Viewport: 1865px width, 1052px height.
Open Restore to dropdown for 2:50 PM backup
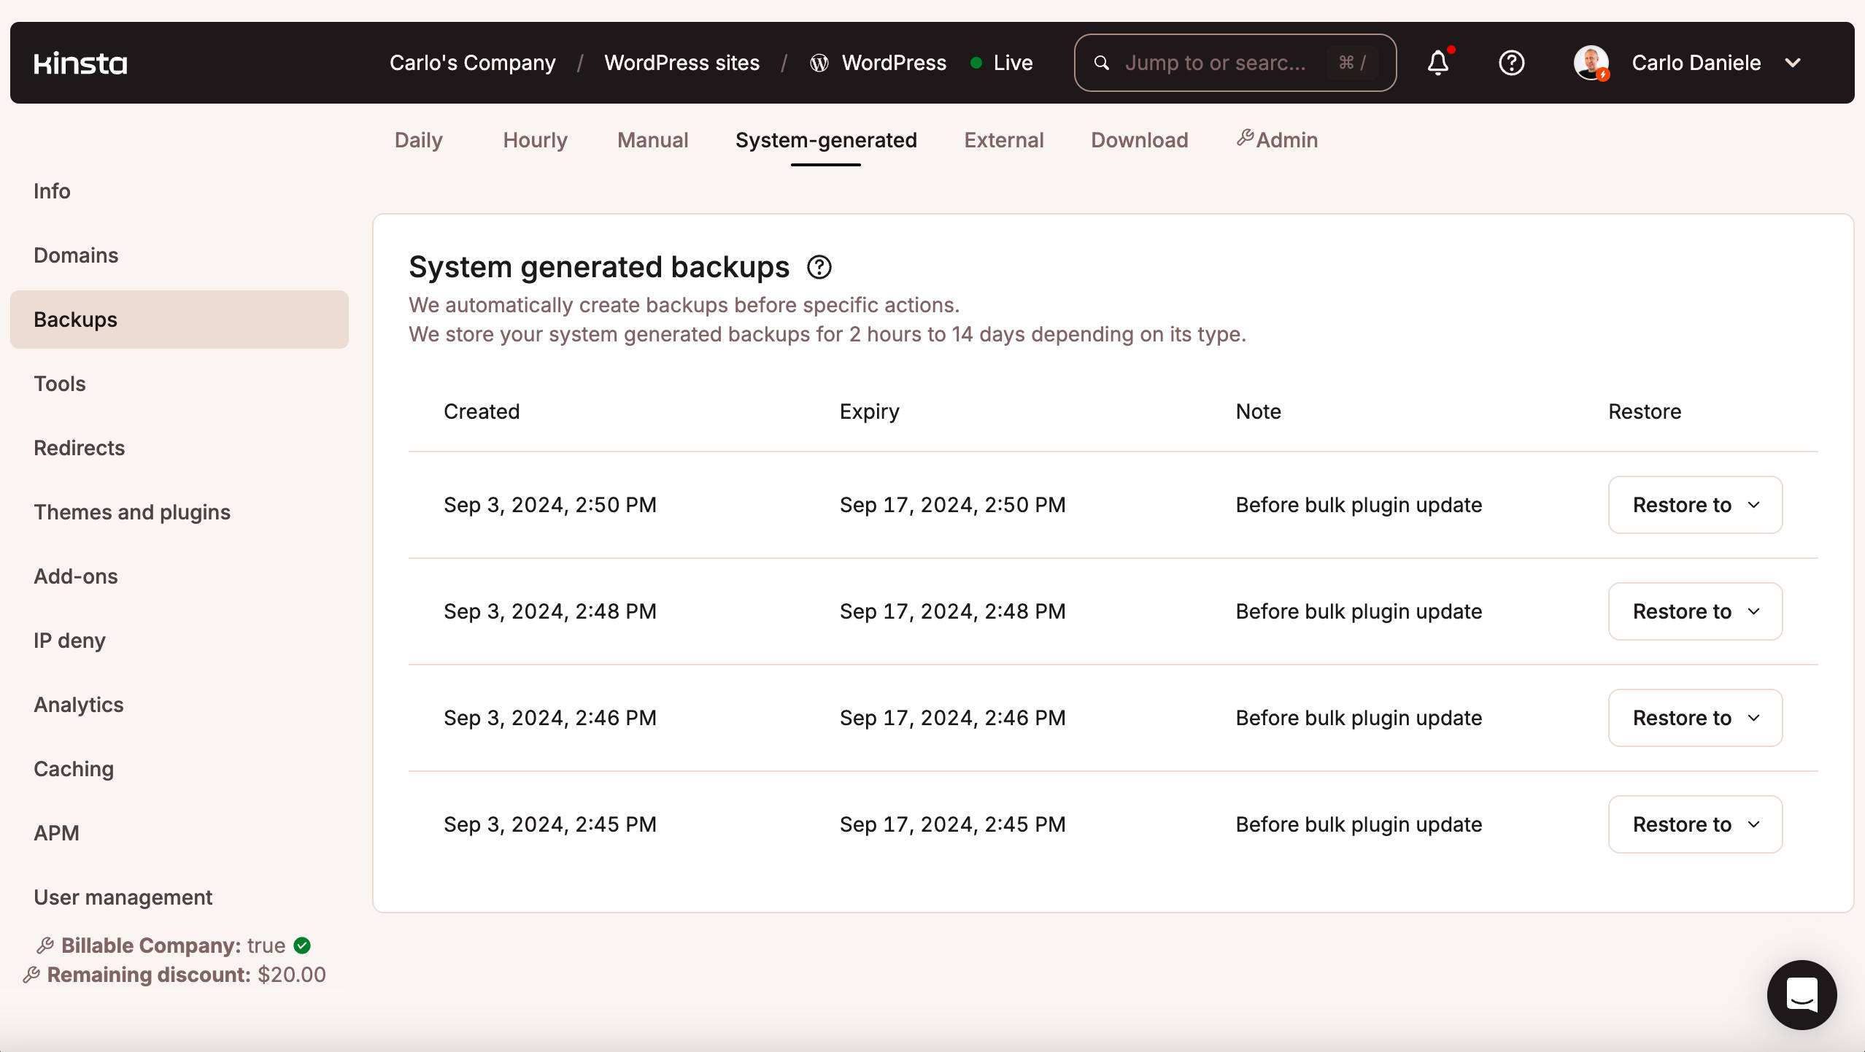click(1695, 505)
